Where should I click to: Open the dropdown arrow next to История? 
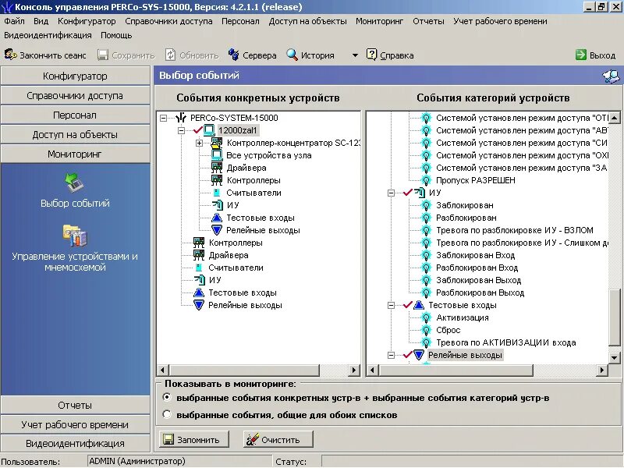point(355,55)
